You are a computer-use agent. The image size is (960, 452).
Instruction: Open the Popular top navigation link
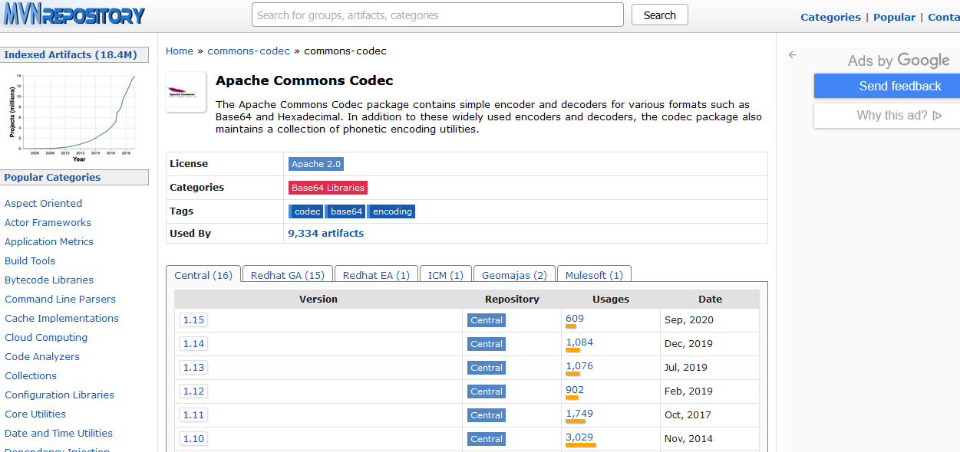coord(894,17)
